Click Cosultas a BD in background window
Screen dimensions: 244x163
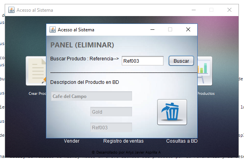(182, 141)
